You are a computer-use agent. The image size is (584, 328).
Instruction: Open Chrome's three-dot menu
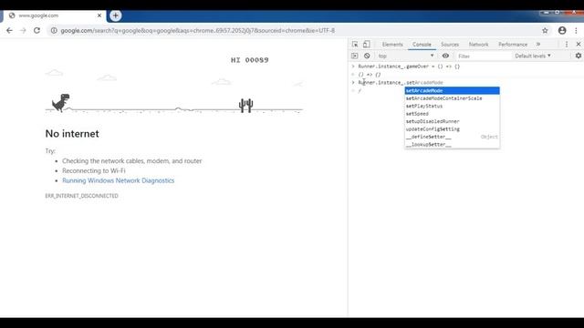576,30
